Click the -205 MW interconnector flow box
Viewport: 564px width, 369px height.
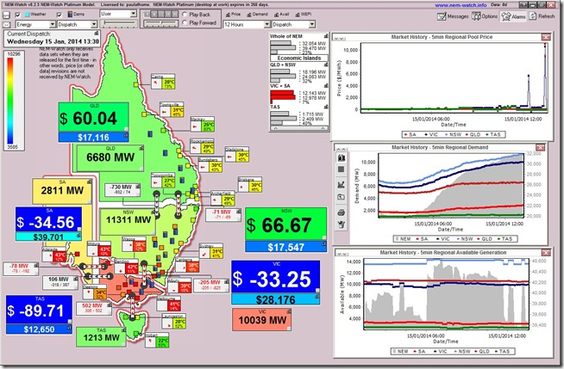(211, 285)
